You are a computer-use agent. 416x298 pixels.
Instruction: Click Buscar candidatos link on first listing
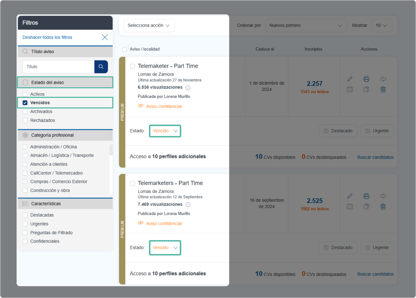(375, 157)
